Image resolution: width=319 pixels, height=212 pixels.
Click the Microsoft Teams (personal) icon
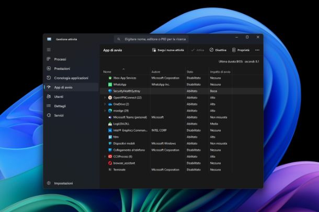[x=110, y=117]
